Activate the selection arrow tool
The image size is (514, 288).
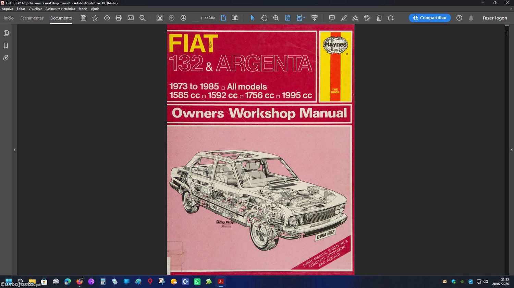click(x=253, y=18)
